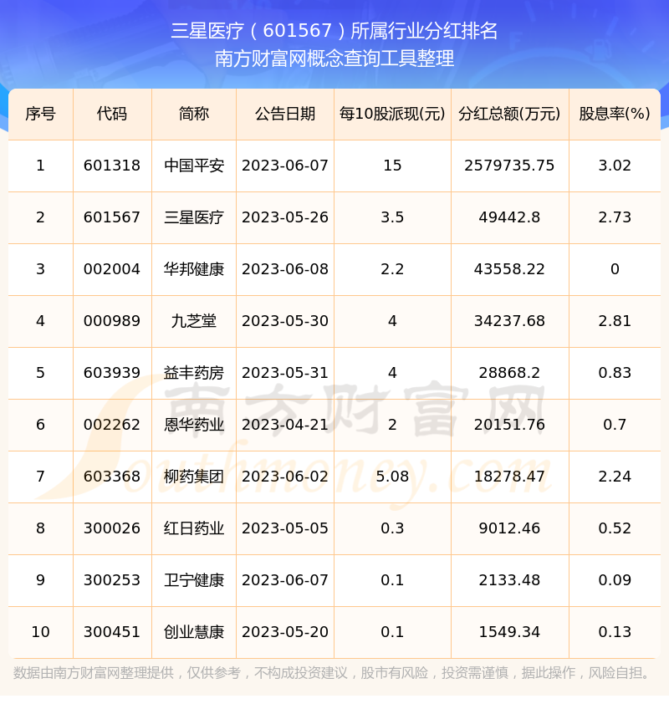669x714 pixels.
Task: Click total dividend 34237.68
Action: (509, 322)
